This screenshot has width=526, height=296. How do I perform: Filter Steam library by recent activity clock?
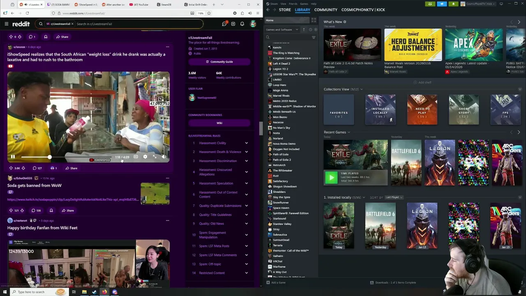click(x=310, y=30)
